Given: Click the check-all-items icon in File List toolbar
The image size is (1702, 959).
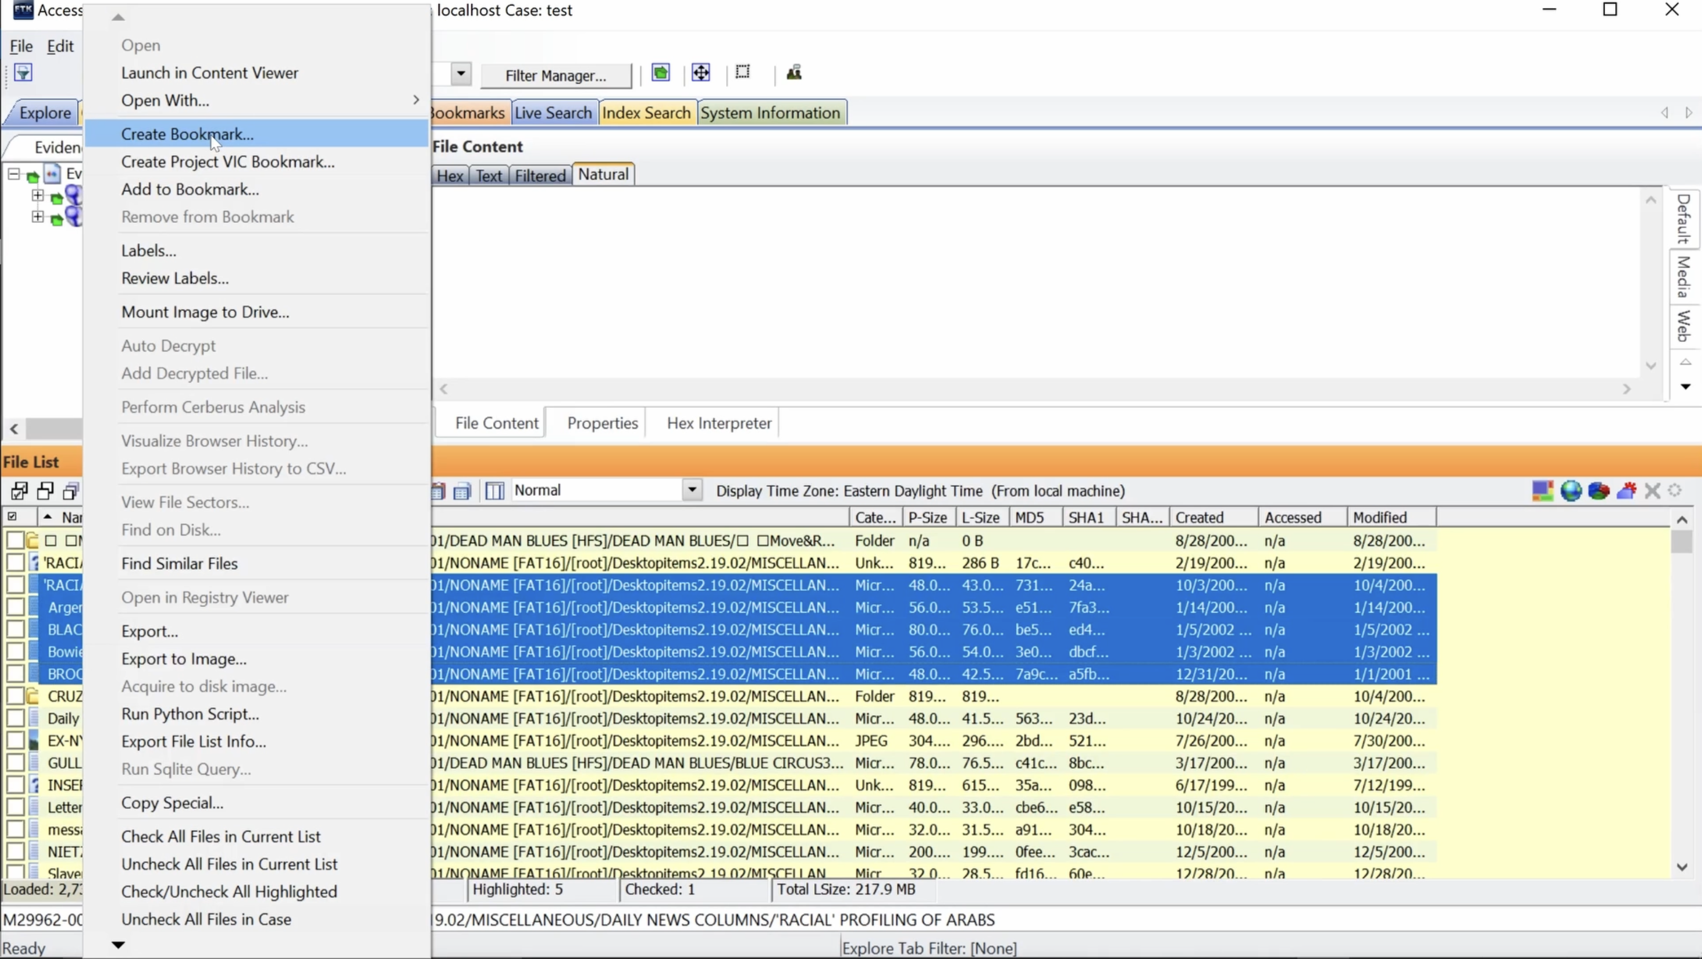Looking at the screenshot, I should pos(19,491).
